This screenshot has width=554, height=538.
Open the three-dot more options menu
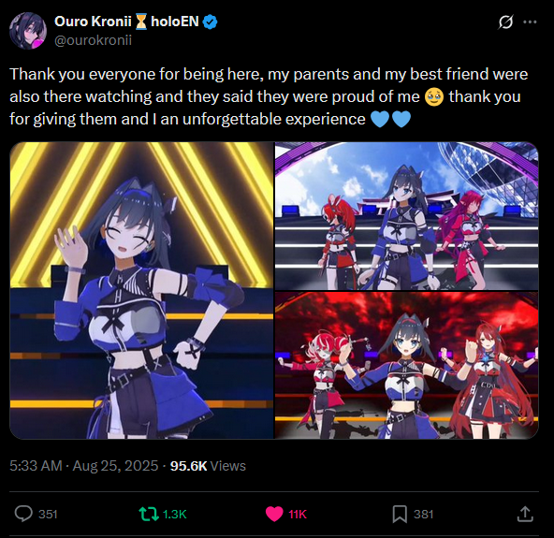[530, 22]
